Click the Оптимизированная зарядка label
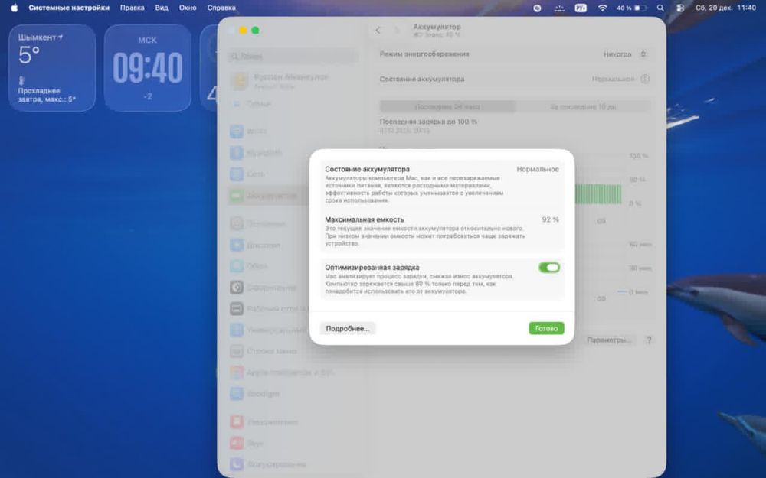The width and height of the screenshot is (766, 478). point(372,267)
